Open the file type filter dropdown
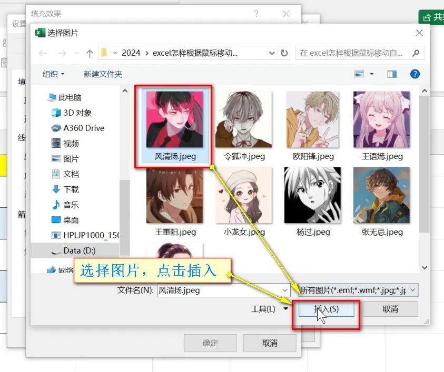This screenshot has width=444, height=372. pos(358,290)
